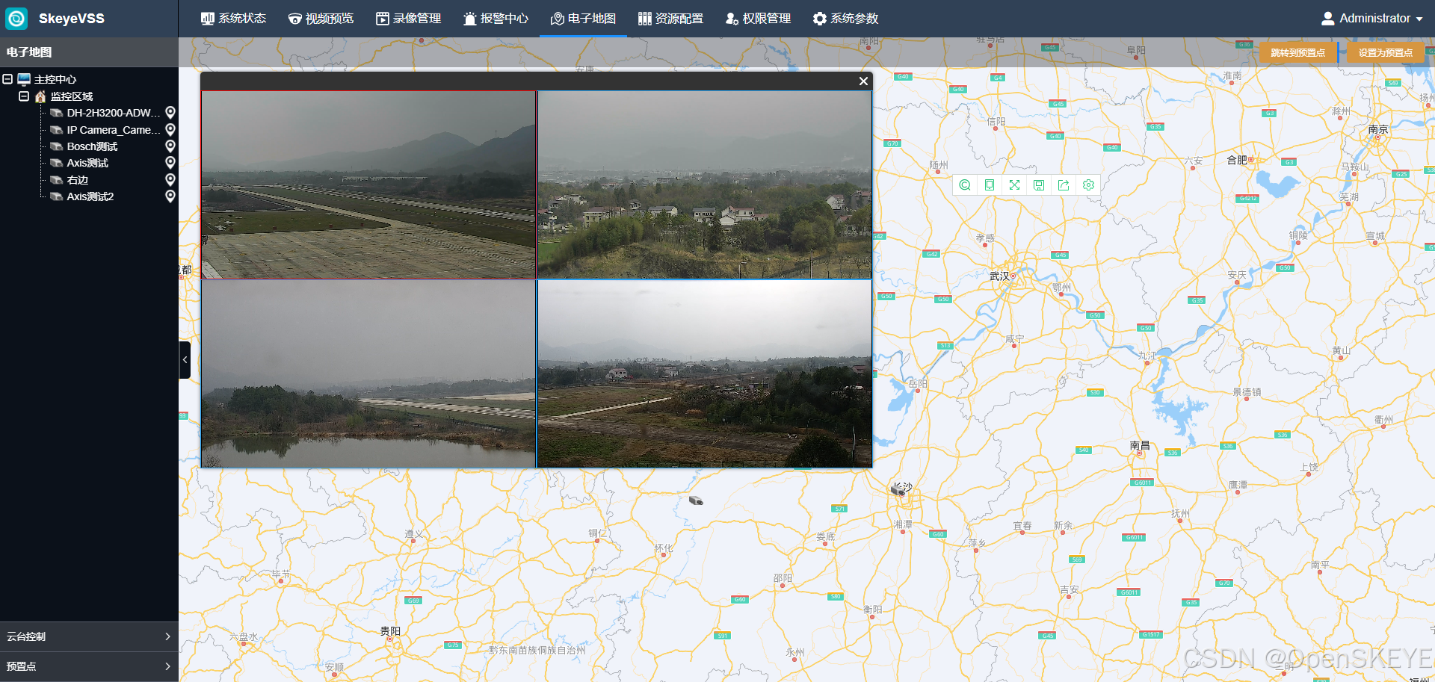Click camera icon beside Axis测试2

[56, 196]
